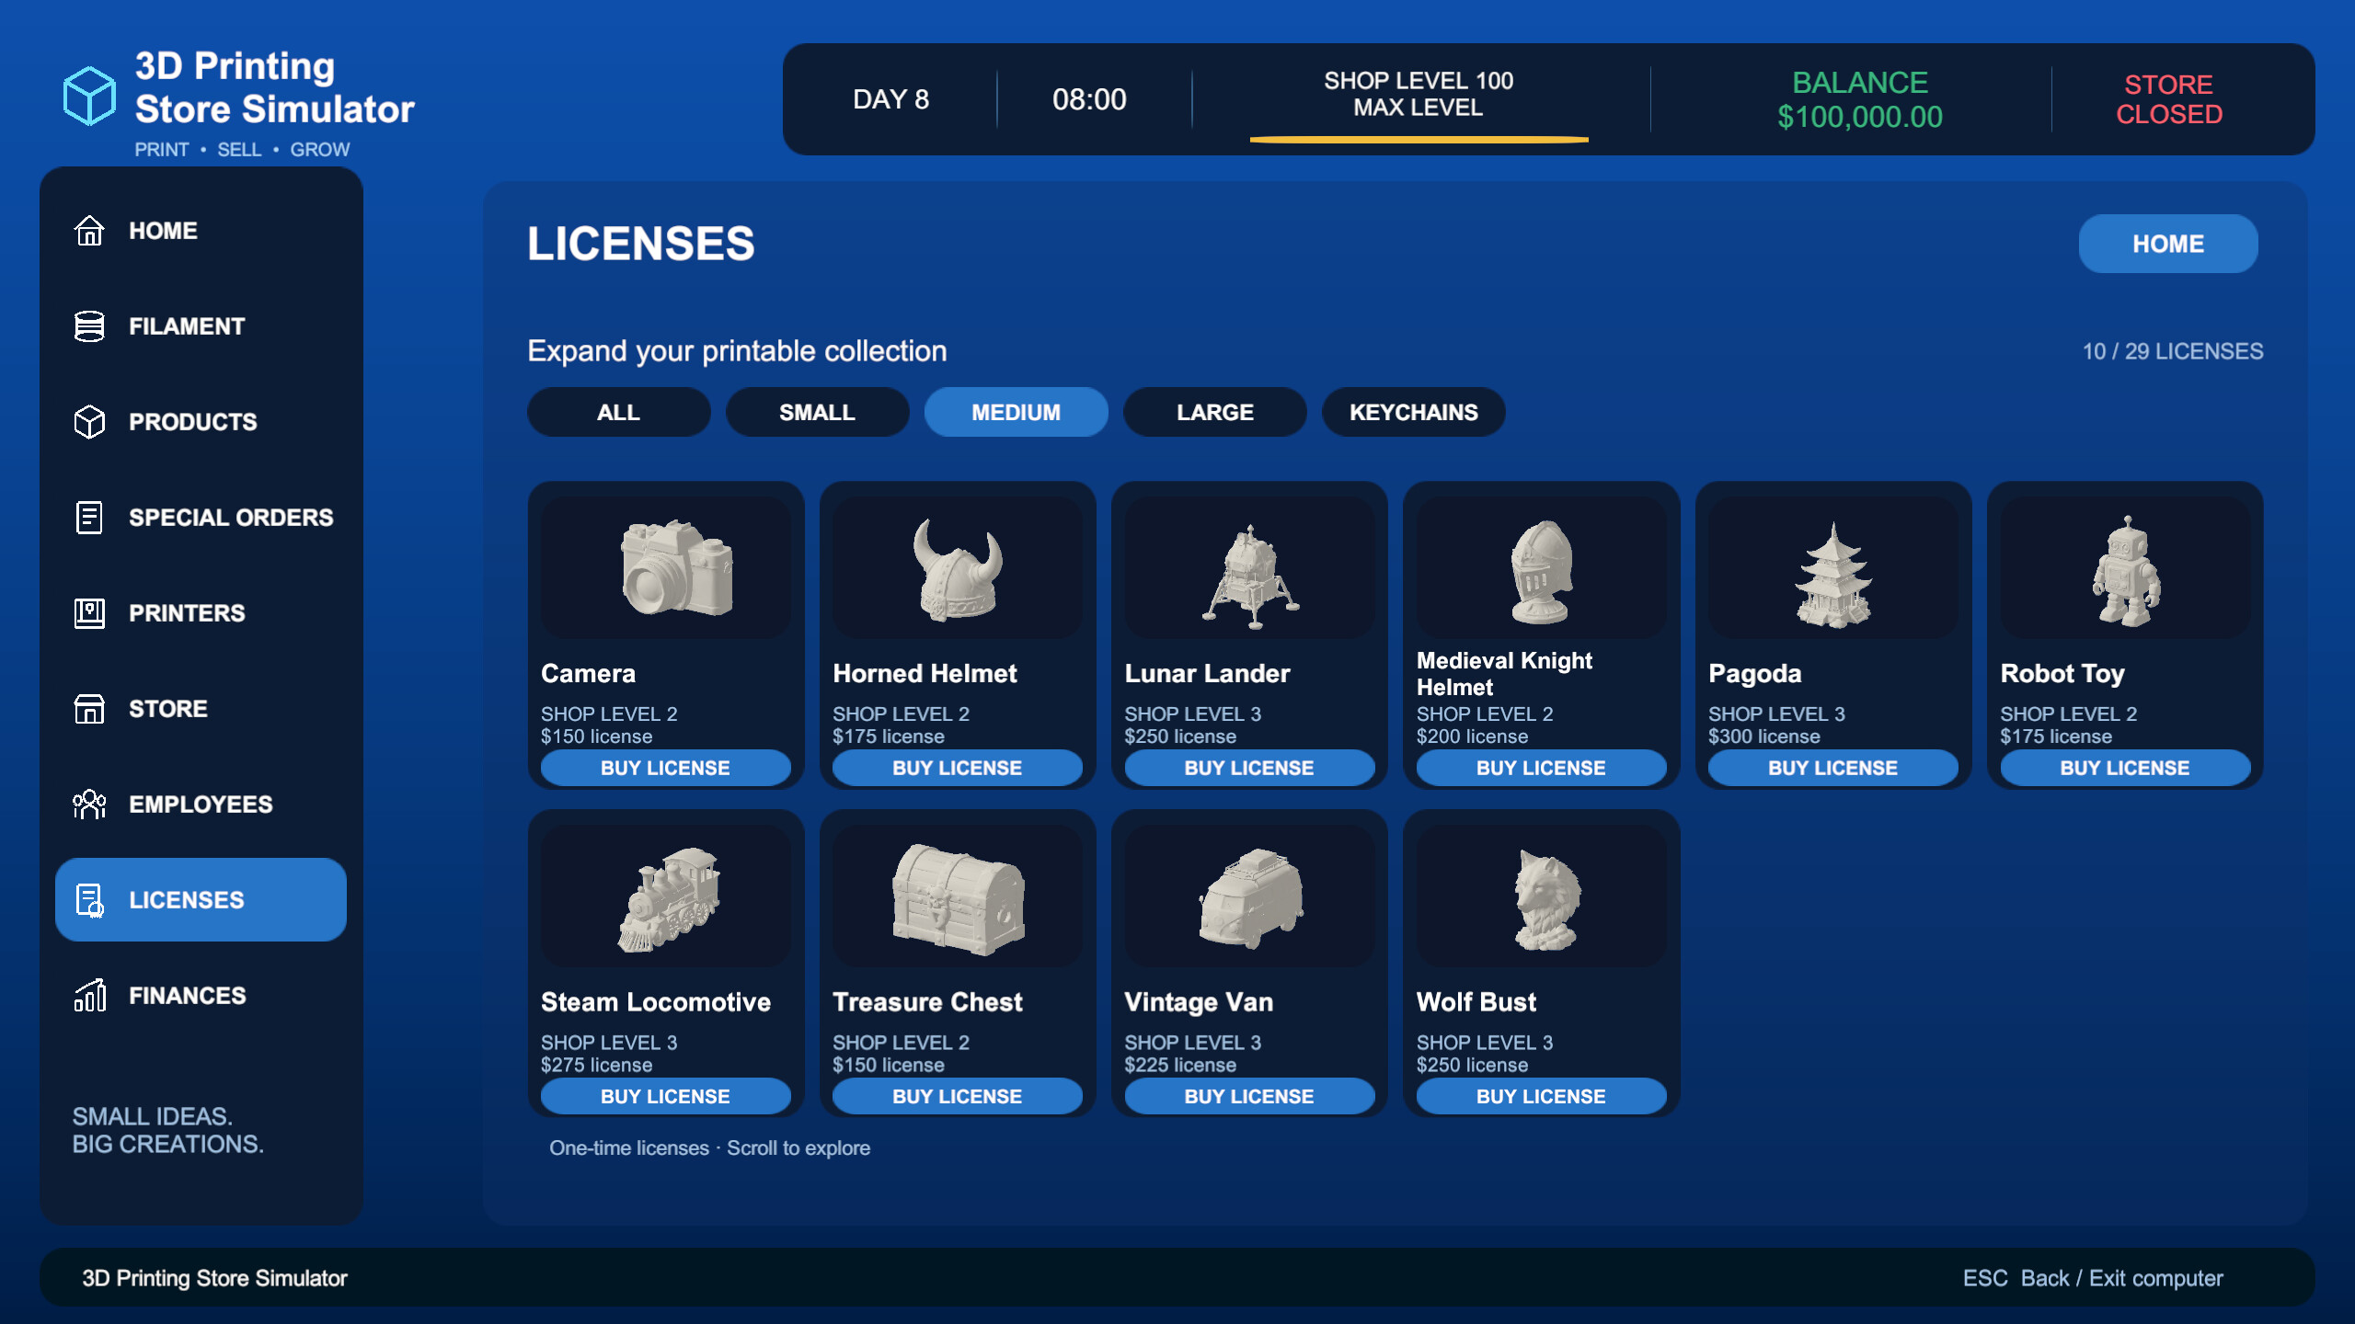Select the Steam Locomotive thumbnail

coord(666,896)
